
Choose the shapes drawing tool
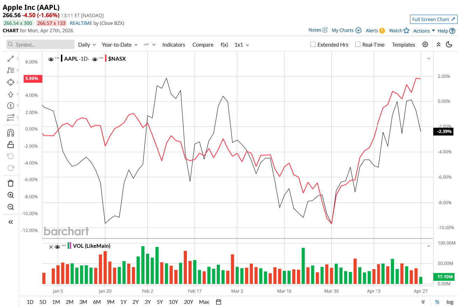point(11,82)
